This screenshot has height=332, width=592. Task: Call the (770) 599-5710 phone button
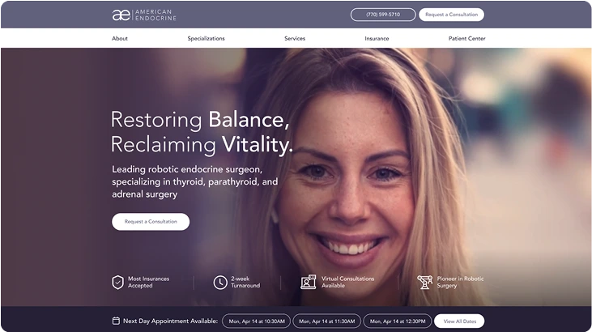[383, 15]
